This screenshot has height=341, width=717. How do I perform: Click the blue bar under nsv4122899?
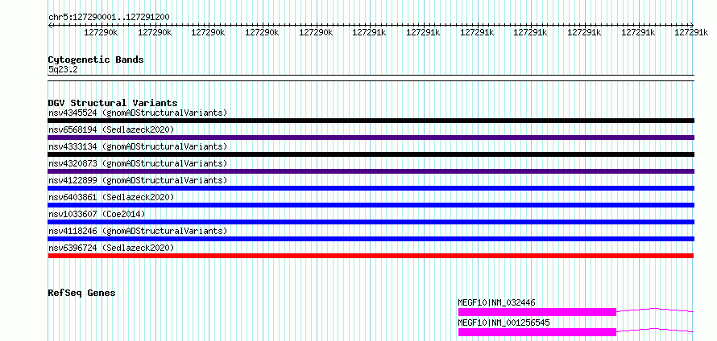tap(371, 188)
